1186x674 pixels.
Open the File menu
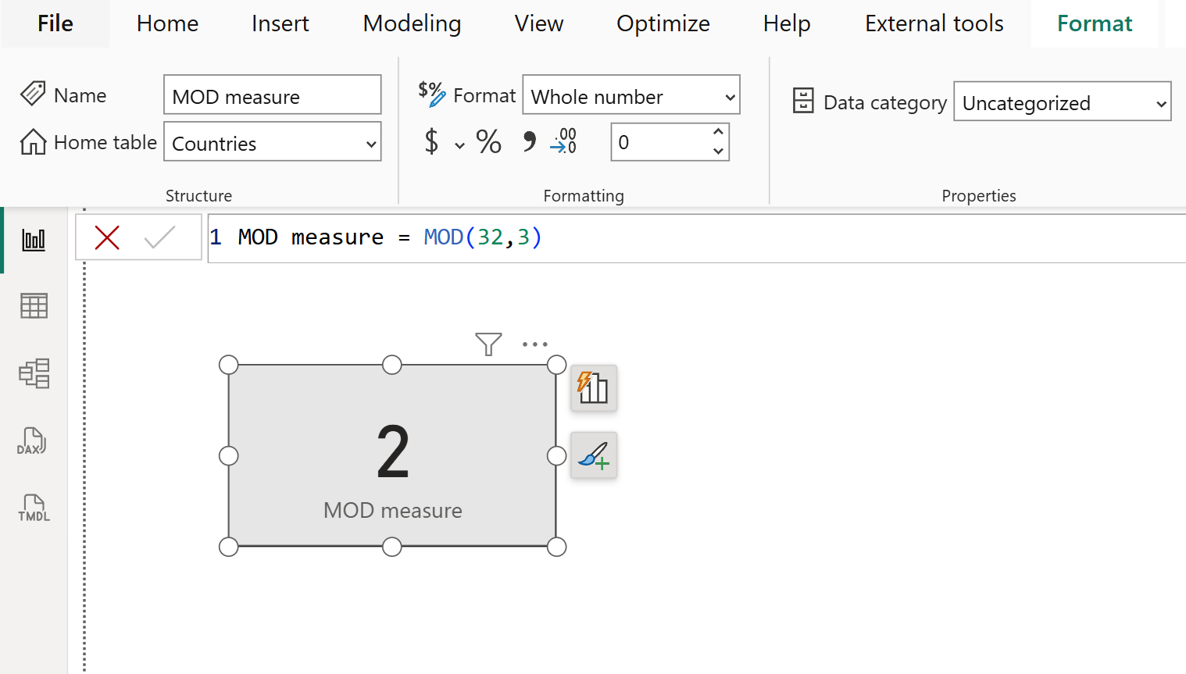click(x=54, y=23)
